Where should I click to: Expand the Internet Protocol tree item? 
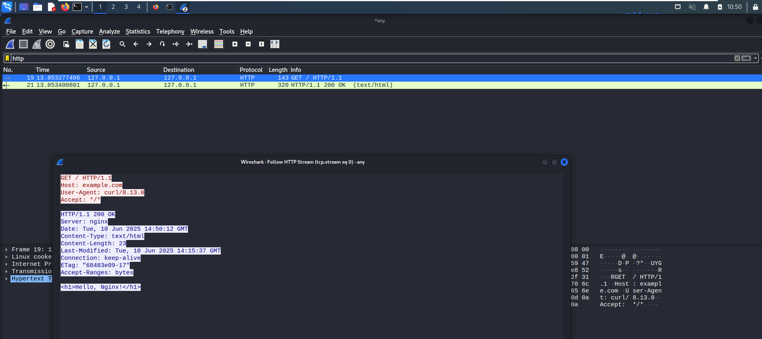coord(6,264)
